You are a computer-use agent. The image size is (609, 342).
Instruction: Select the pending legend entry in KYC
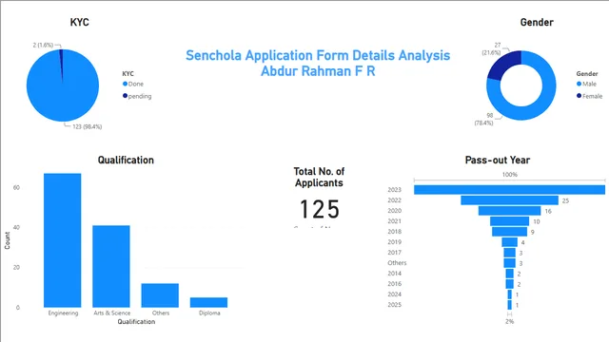click(137, 96)
